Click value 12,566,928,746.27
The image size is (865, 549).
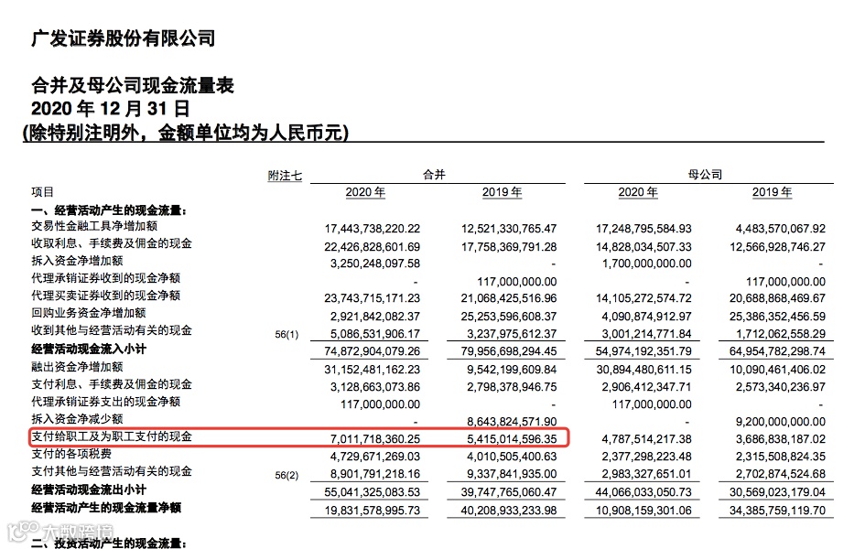pyautogui.click(x=778, y=247)
